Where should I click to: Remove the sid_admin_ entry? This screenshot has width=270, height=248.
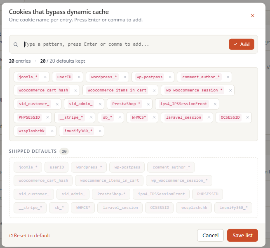click(x=100, y=104)
